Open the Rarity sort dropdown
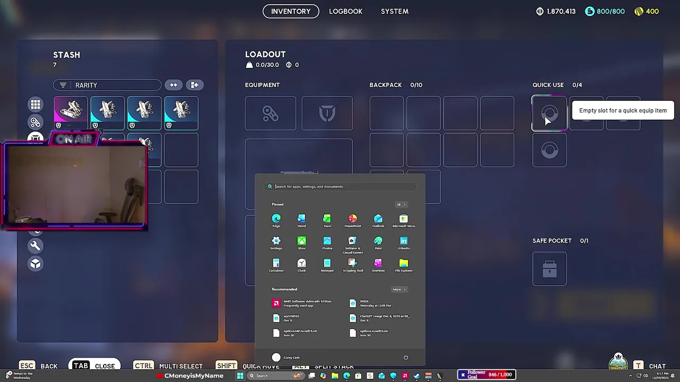 (107, 85)
